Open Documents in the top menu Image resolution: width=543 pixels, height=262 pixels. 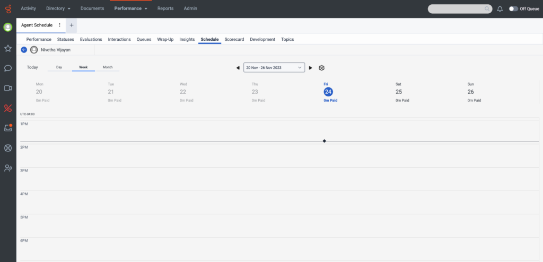[x=92, y=8]
